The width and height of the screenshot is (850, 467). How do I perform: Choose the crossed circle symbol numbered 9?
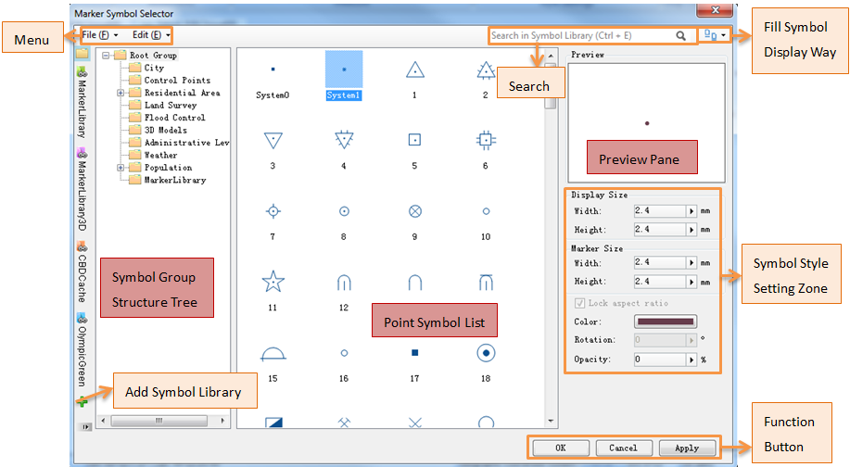(x=414, y=211)
